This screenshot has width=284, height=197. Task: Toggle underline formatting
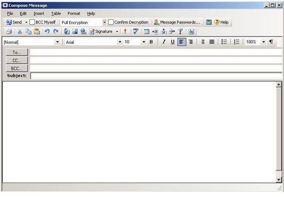173,42
